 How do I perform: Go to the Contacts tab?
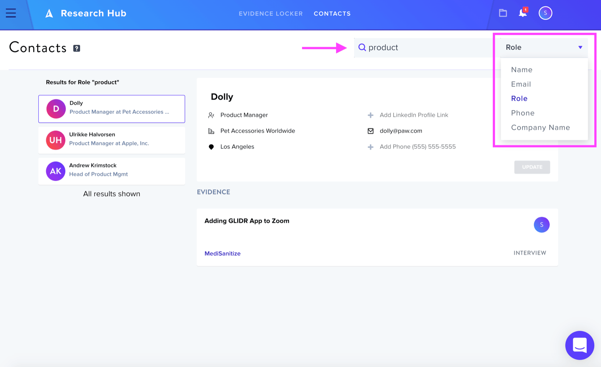coord(332,14)
